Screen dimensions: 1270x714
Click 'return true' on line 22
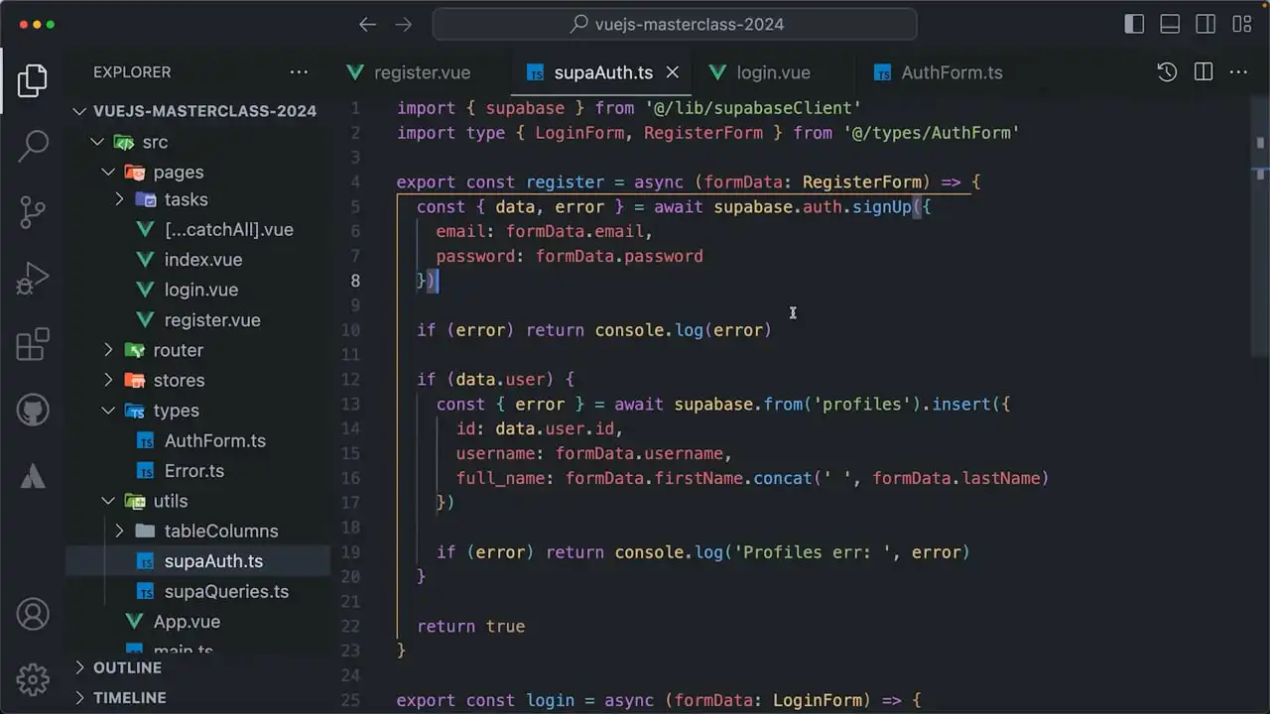pyautogui.click(x=470, y=627)
